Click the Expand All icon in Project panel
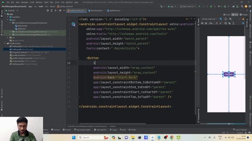The width and height of the screenshot is (252, 141). (52, 11)
